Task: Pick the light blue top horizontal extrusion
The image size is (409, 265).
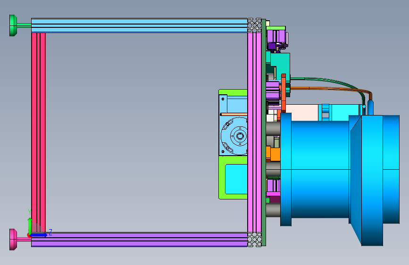Action: click(139, 25)
